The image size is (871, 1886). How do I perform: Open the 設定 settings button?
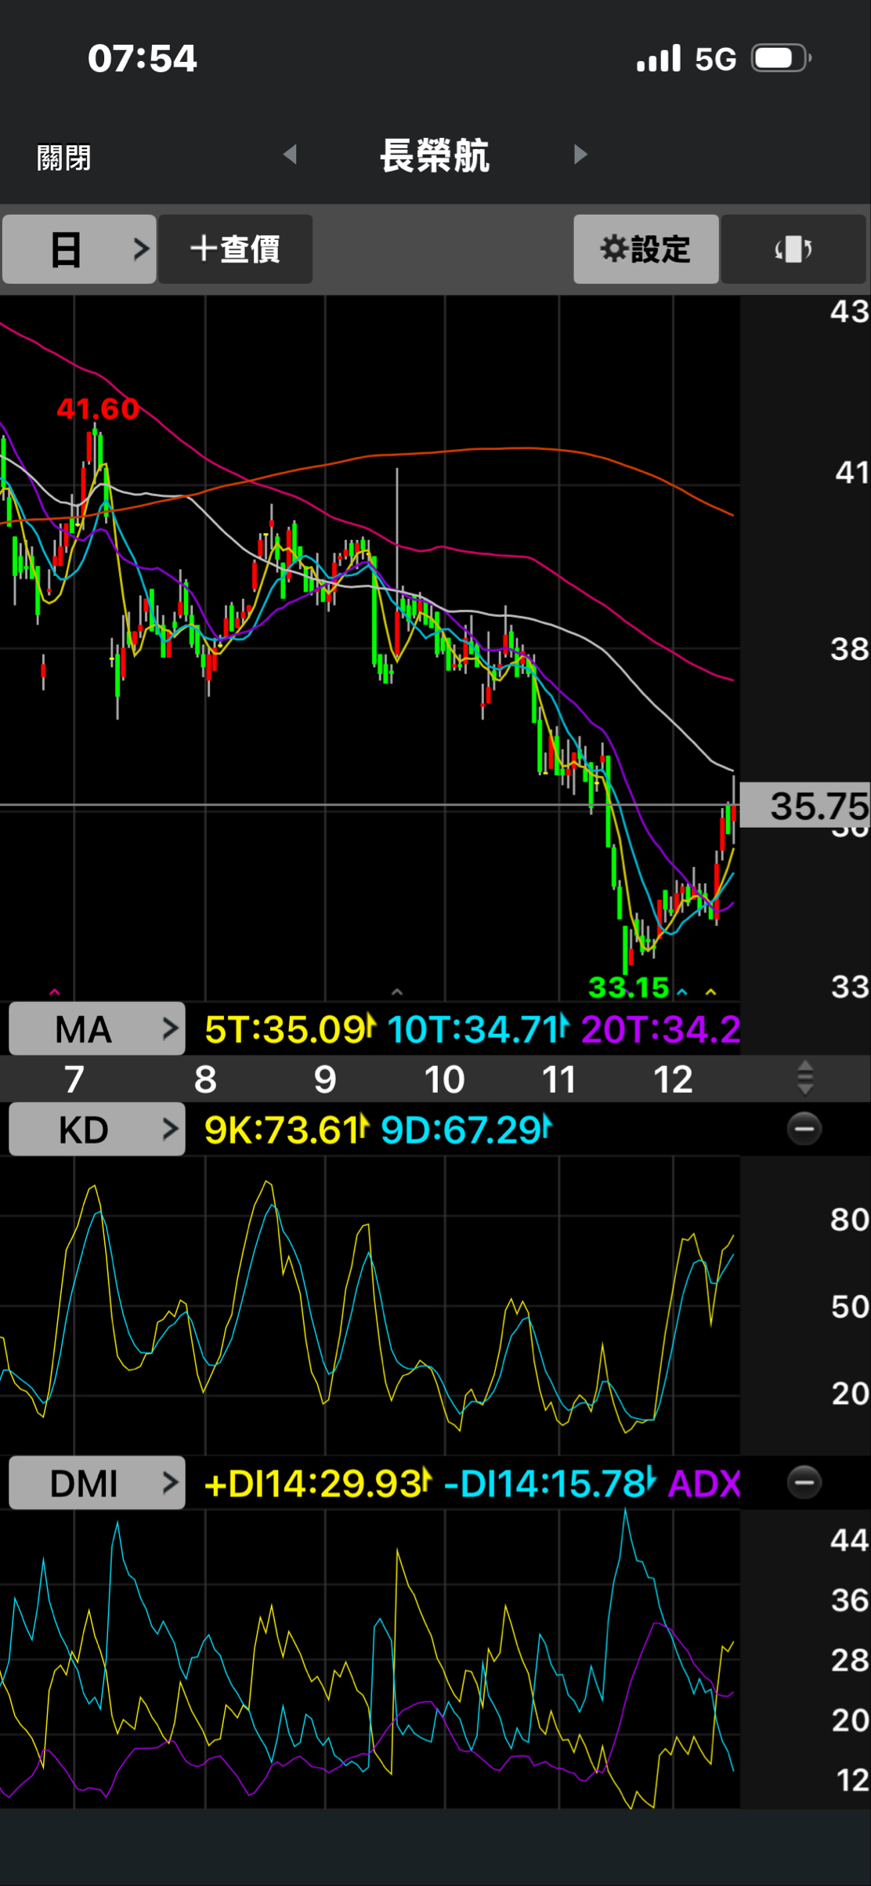point(645,249)
